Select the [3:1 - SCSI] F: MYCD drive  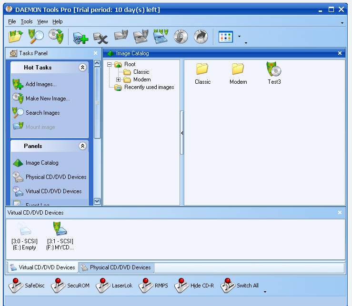pyautogui.click(x=60, y=236)
